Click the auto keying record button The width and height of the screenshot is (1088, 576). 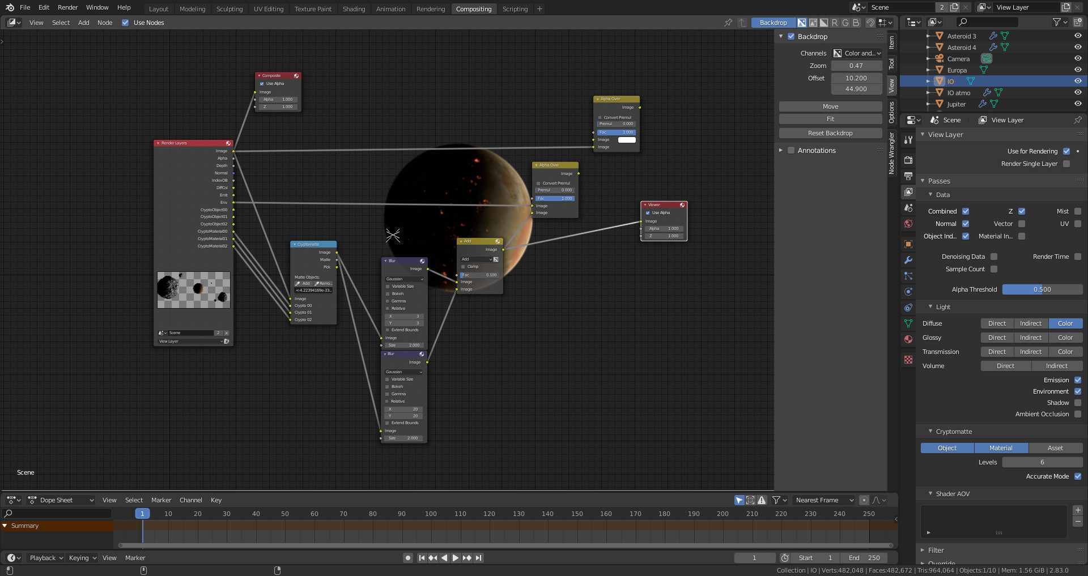(408, 558)
